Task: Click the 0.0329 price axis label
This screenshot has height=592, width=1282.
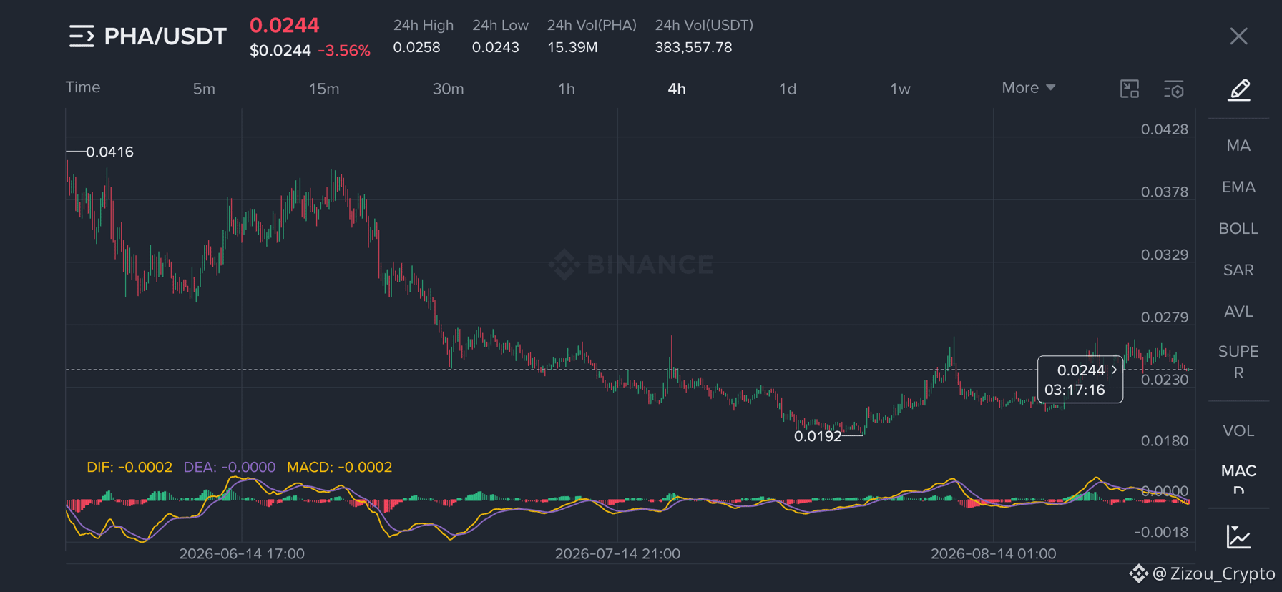Action: point(1165,255)
